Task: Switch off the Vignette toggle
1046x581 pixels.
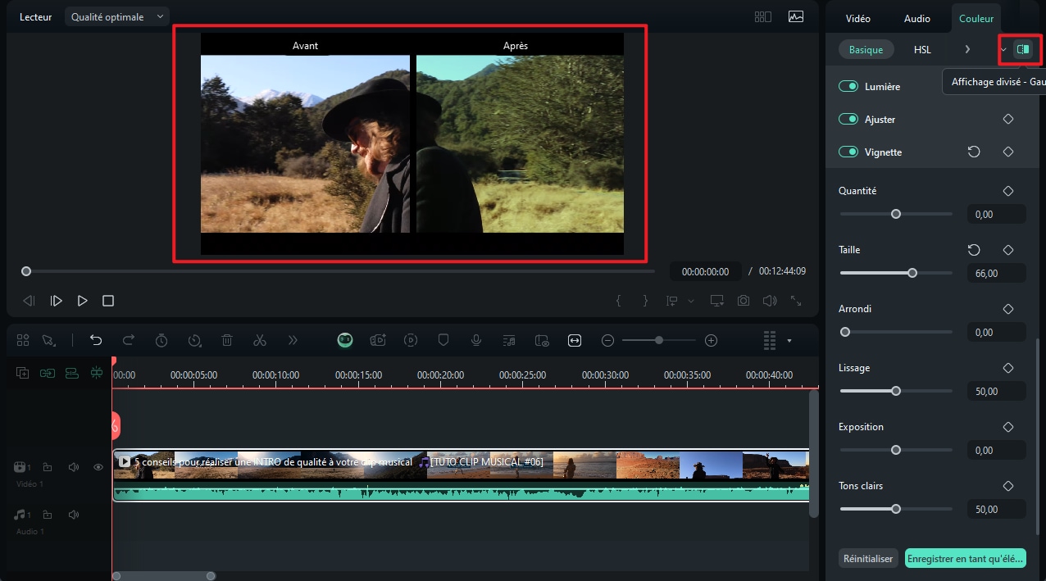Action: pyautogui.click(x=848, y=152)
